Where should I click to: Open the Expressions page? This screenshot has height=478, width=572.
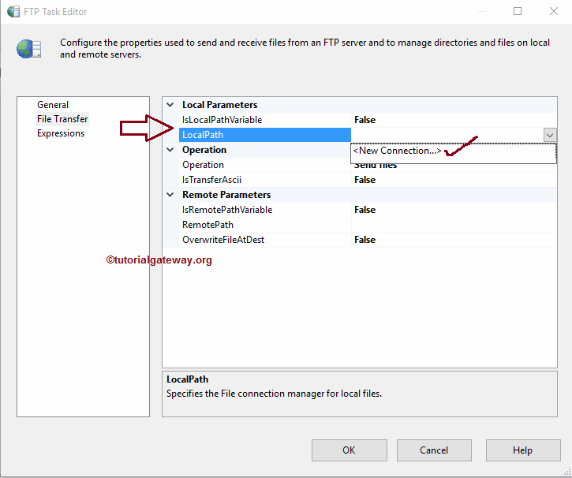tap(61, 133)
